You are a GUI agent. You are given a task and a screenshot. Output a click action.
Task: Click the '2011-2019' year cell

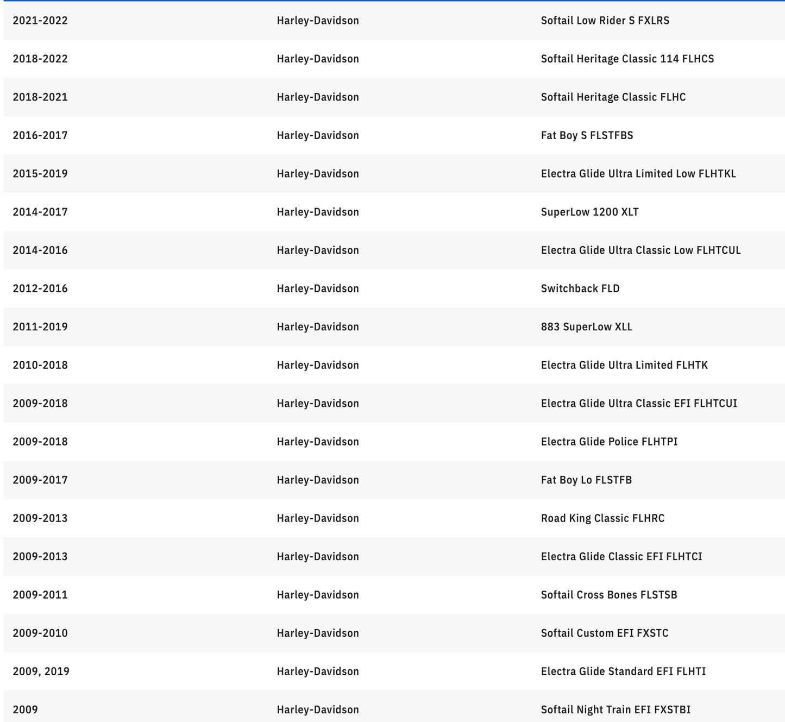[40, 327]
